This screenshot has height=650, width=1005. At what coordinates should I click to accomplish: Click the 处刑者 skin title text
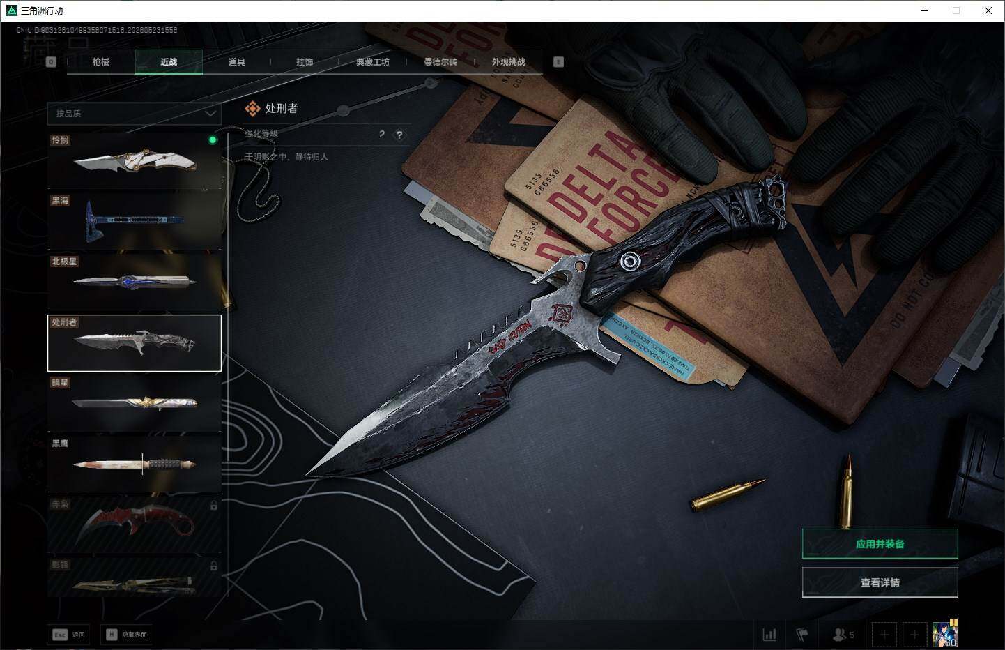(282, 109)
